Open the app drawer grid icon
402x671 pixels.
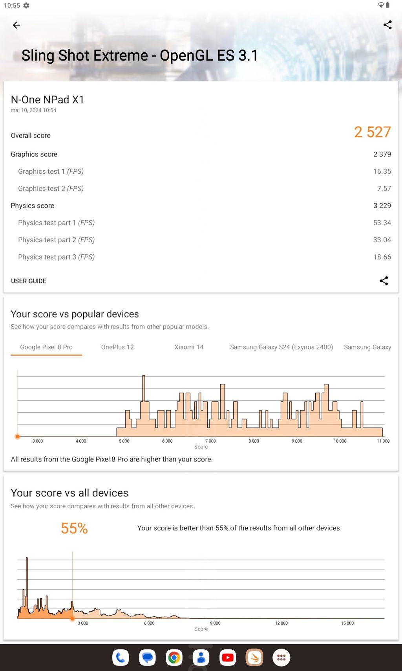click(x=281, y=657)
